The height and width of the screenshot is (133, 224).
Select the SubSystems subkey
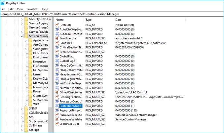click(40, 100)
